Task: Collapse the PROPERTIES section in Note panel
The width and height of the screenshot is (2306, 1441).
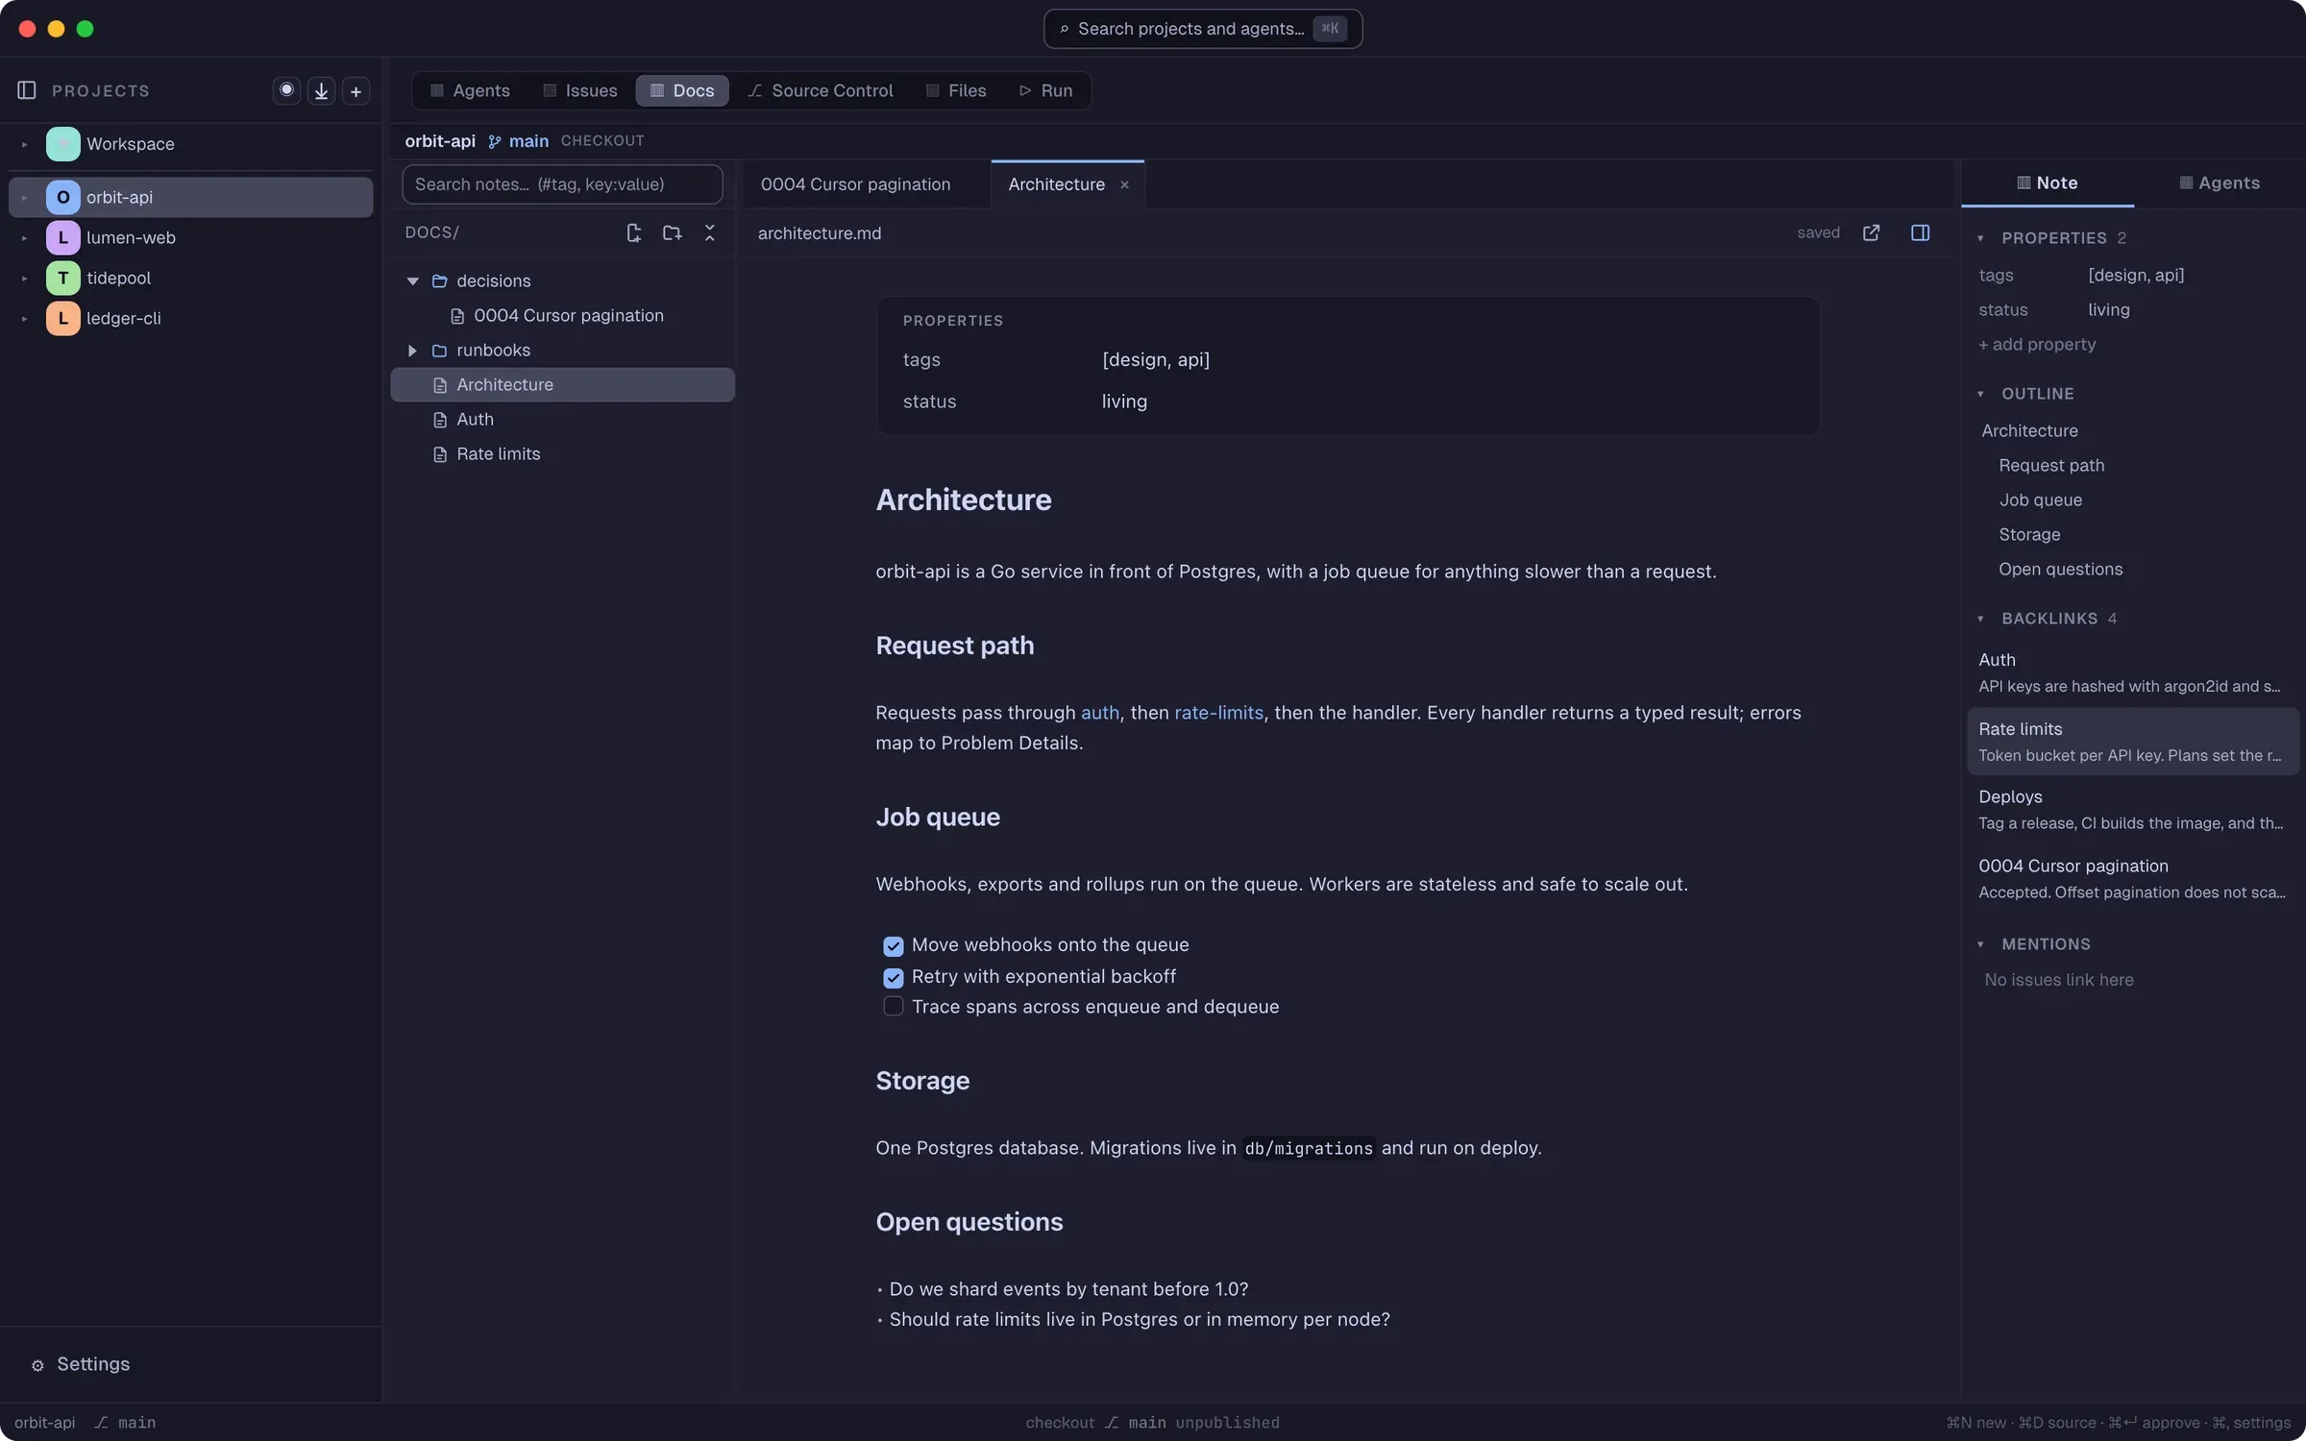Action: pyautogui.click(x=1980, y=238)
